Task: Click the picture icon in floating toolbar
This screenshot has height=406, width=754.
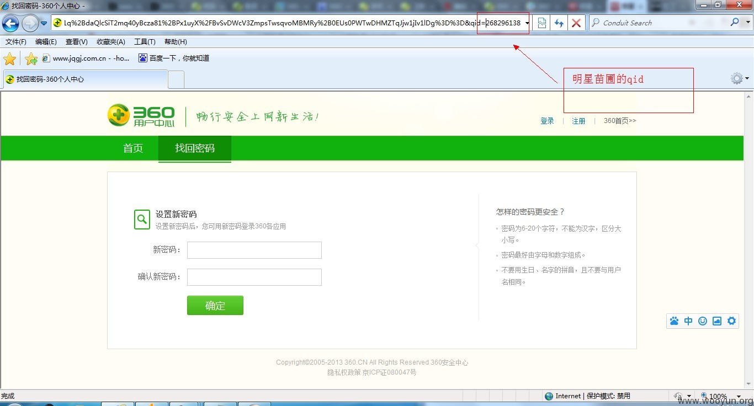Action: [x=717, y=321]
